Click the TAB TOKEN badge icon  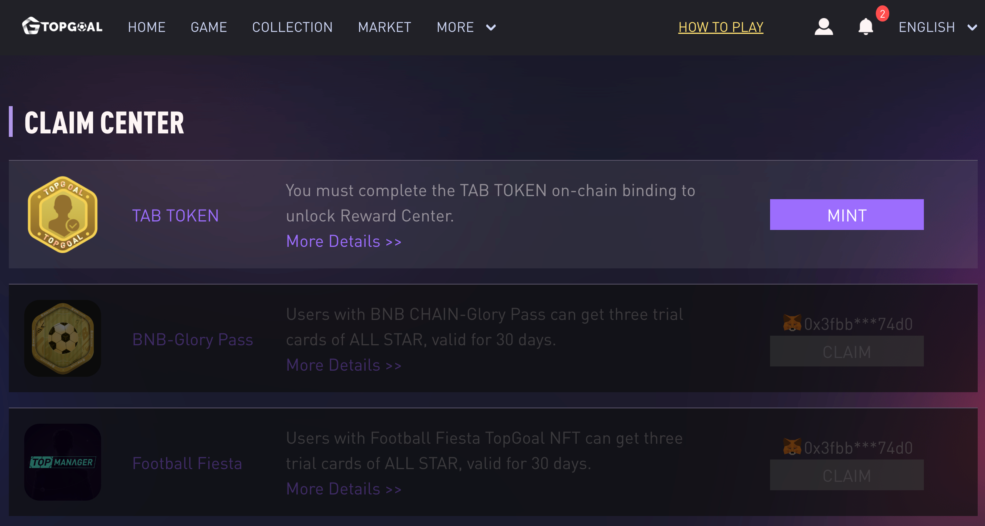(63, 215)
